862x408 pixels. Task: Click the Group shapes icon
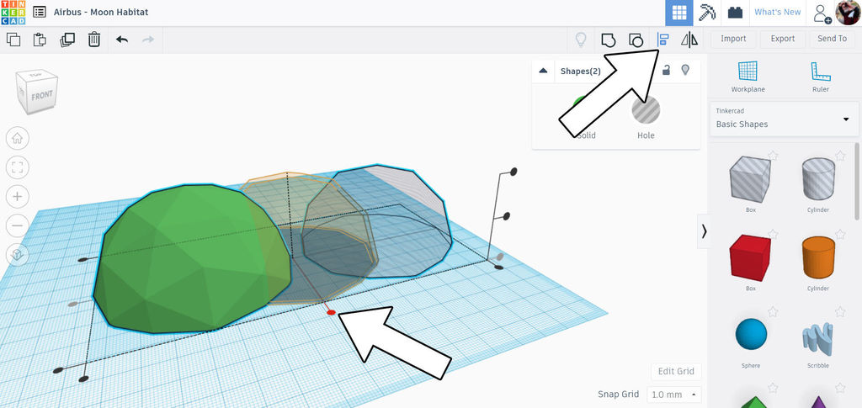pos(608,40)
